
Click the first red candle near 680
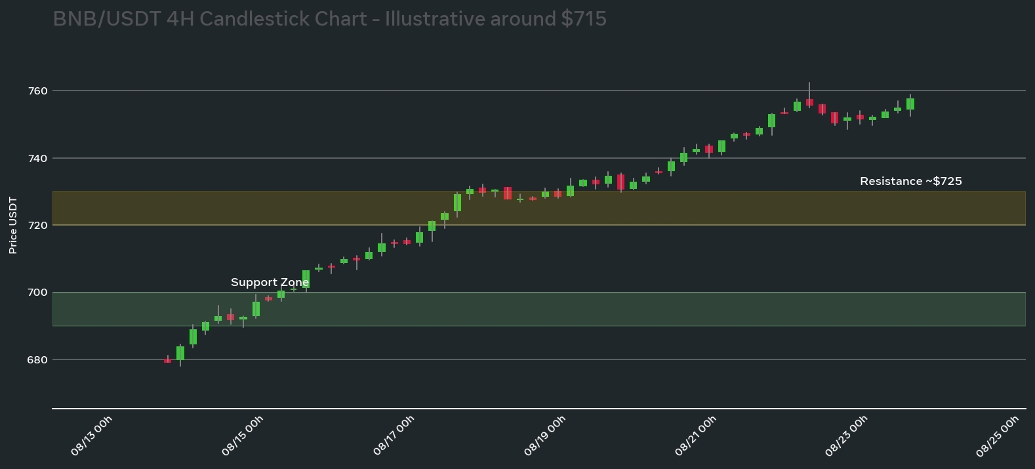click(x=168, y=360)
